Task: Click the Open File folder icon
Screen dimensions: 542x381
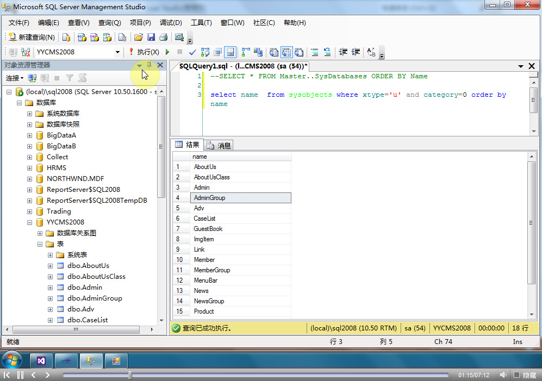Action: click(138, 38)
